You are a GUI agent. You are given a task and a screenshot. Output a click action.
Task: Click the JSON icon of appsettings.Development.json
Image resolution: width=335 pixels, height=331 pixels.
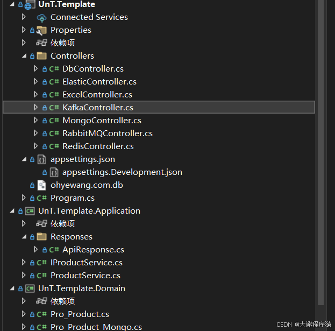point(54,172)
